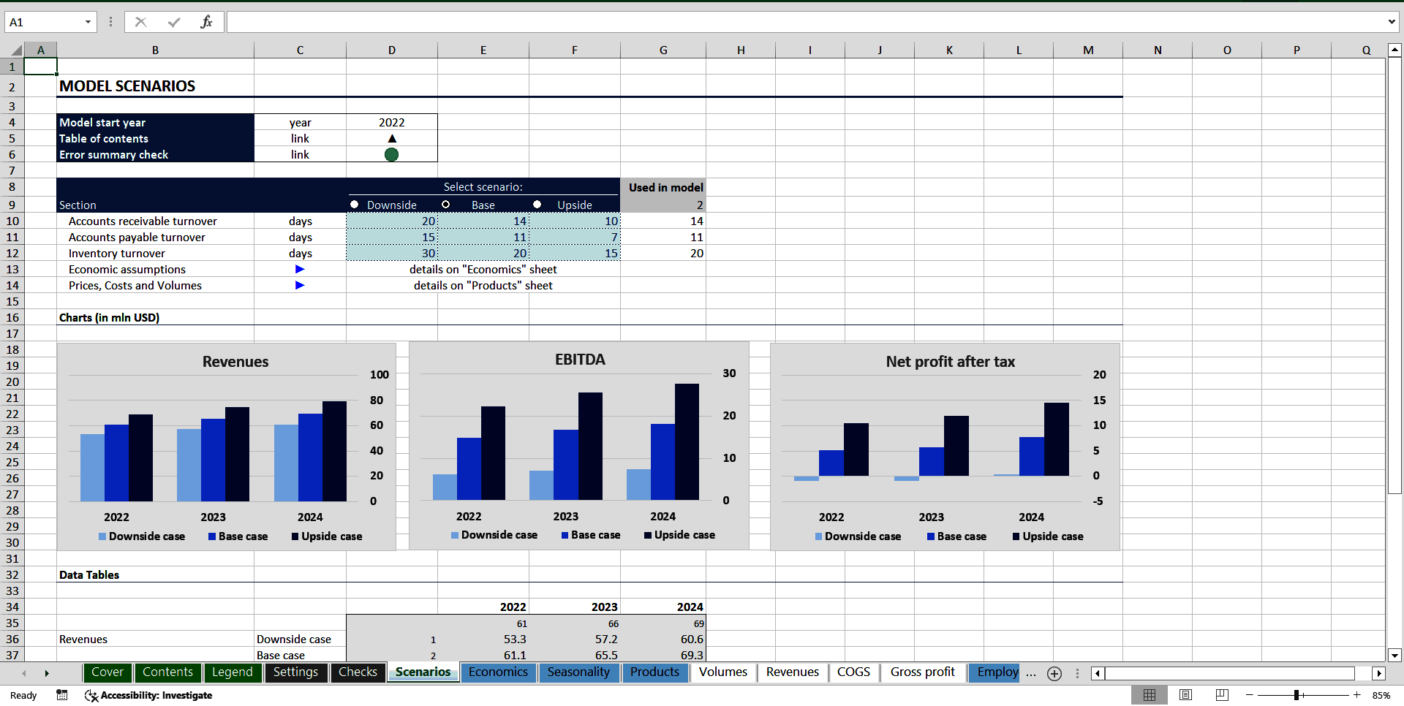Select row 10 header
Screen dimensions: 1404x706
click(x=12, y=221)
